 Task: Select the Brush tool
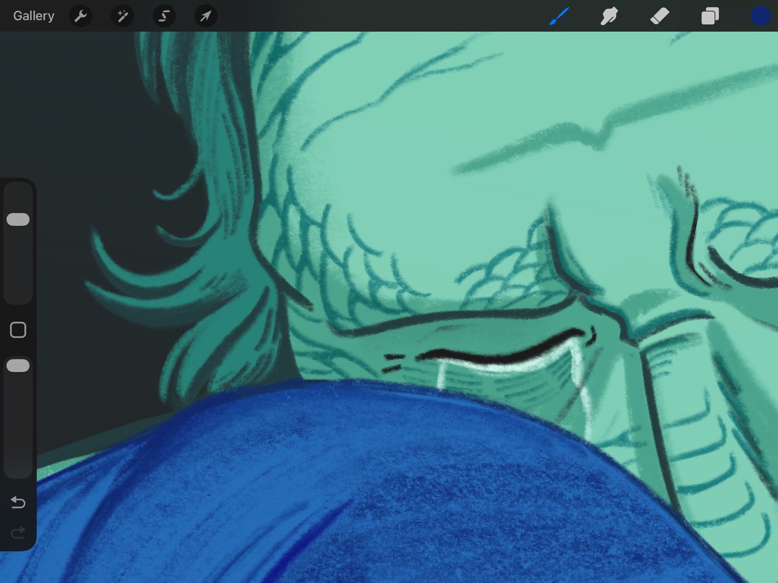[558, 16]
